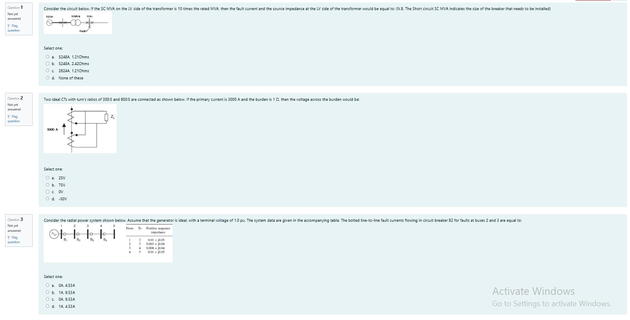
Task: Choose 'None of these' for Question 1
Action: click(x=48, y=78)
